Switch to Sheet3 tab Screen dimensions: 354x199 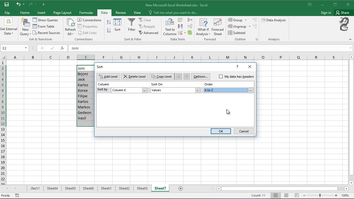click(x=142, y=188)
